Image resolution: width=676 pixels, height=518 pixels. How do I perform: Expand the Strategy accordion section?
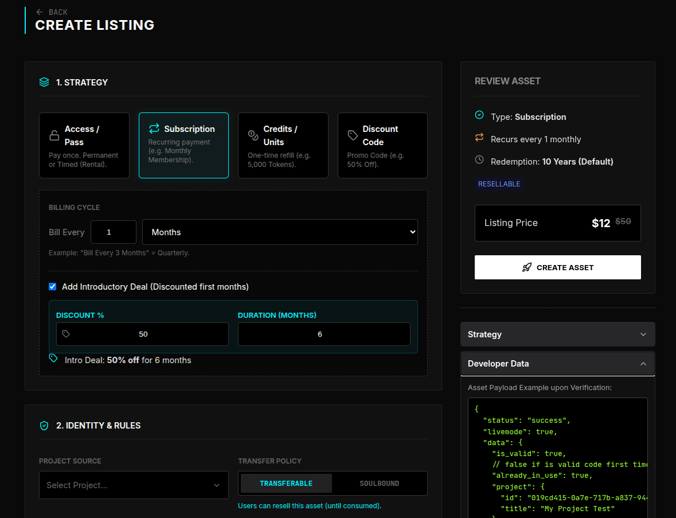pyautogui.click(x=557, y=334)
